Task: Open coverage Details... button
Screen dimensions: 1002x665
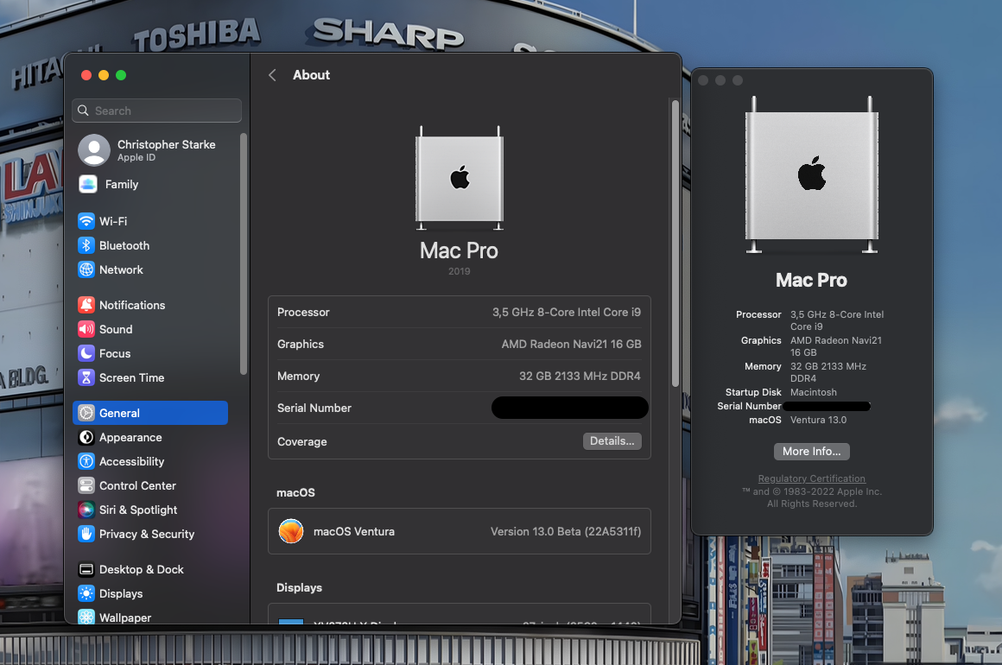Action: (612, 440)
